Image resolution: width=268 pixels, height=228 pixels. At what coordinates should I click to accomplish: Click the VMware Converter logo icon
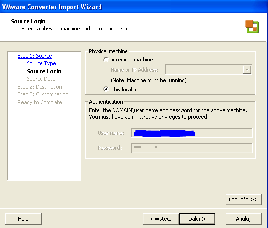[x=252, y=27]
